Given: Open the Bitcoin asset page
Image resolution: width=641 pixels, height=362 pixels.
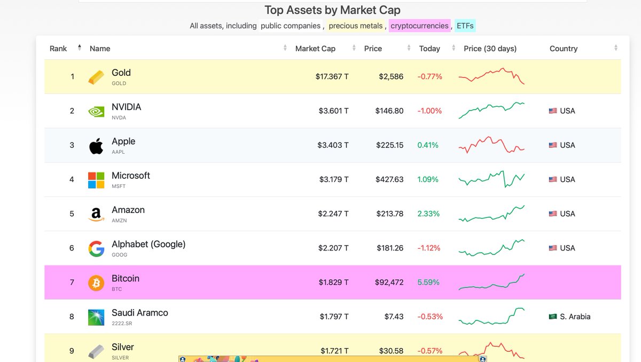Looking at the screenshot, I should (x=126, y=278).
